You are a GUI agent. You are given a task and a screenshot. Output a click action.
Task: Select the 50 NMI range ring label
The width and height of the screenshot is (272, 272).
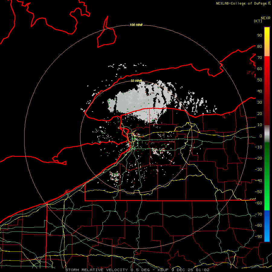tap(136, 81)
